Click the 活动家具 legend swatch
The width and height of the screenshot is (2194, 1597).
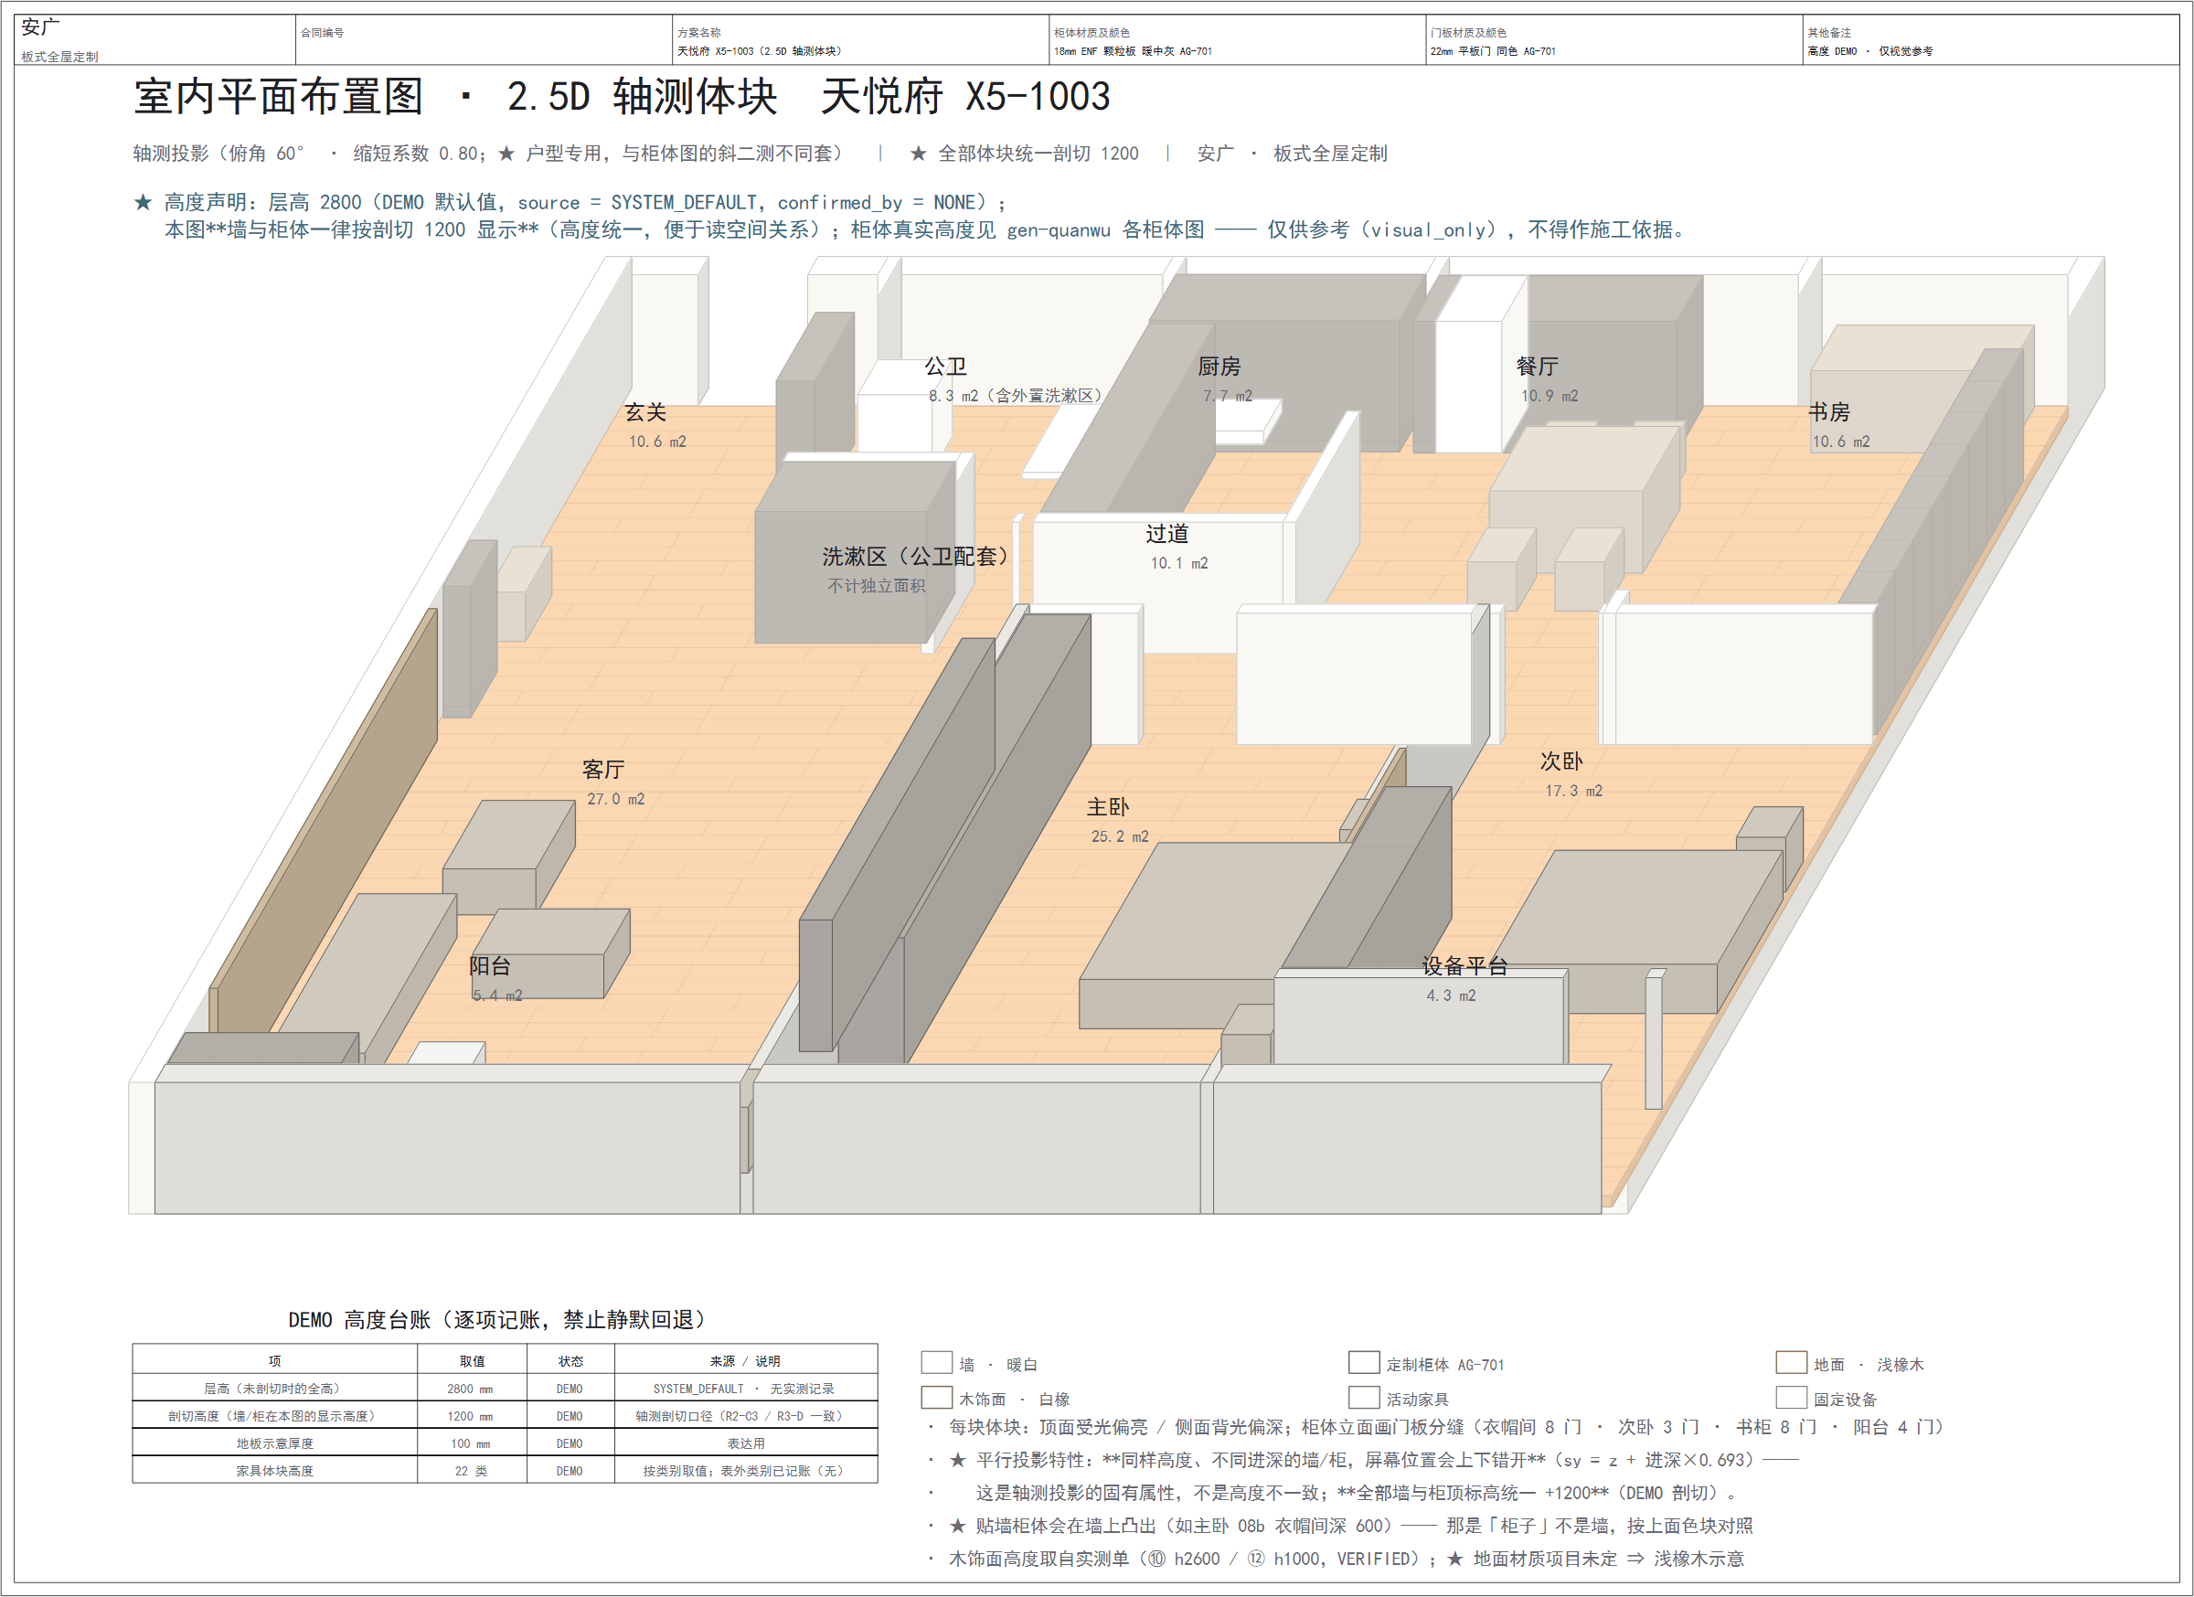click(x=1364, y=1398)
